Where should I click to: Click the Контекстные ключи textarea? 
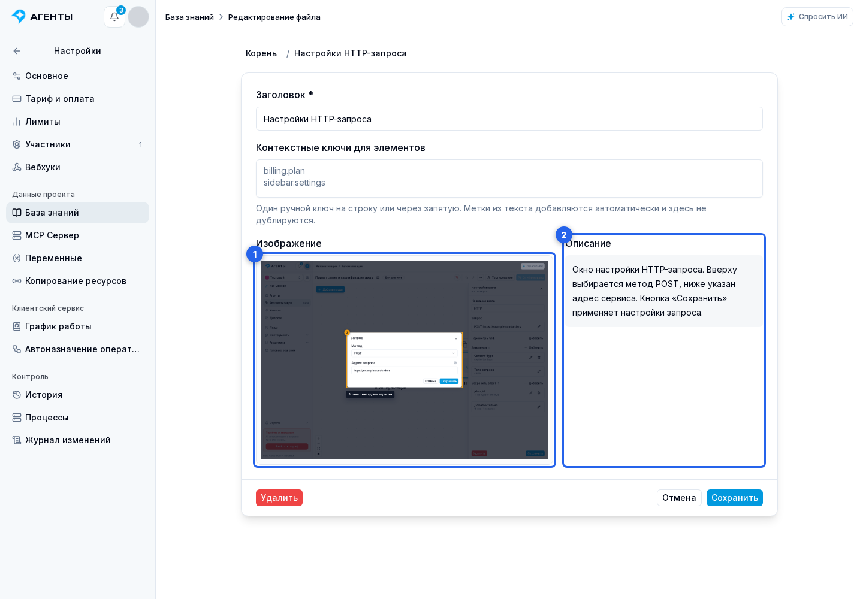coord(509,179)
